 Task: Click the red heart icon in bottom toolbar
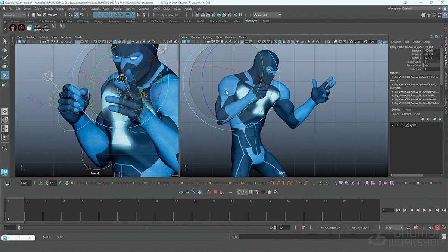tap(263, 192)
